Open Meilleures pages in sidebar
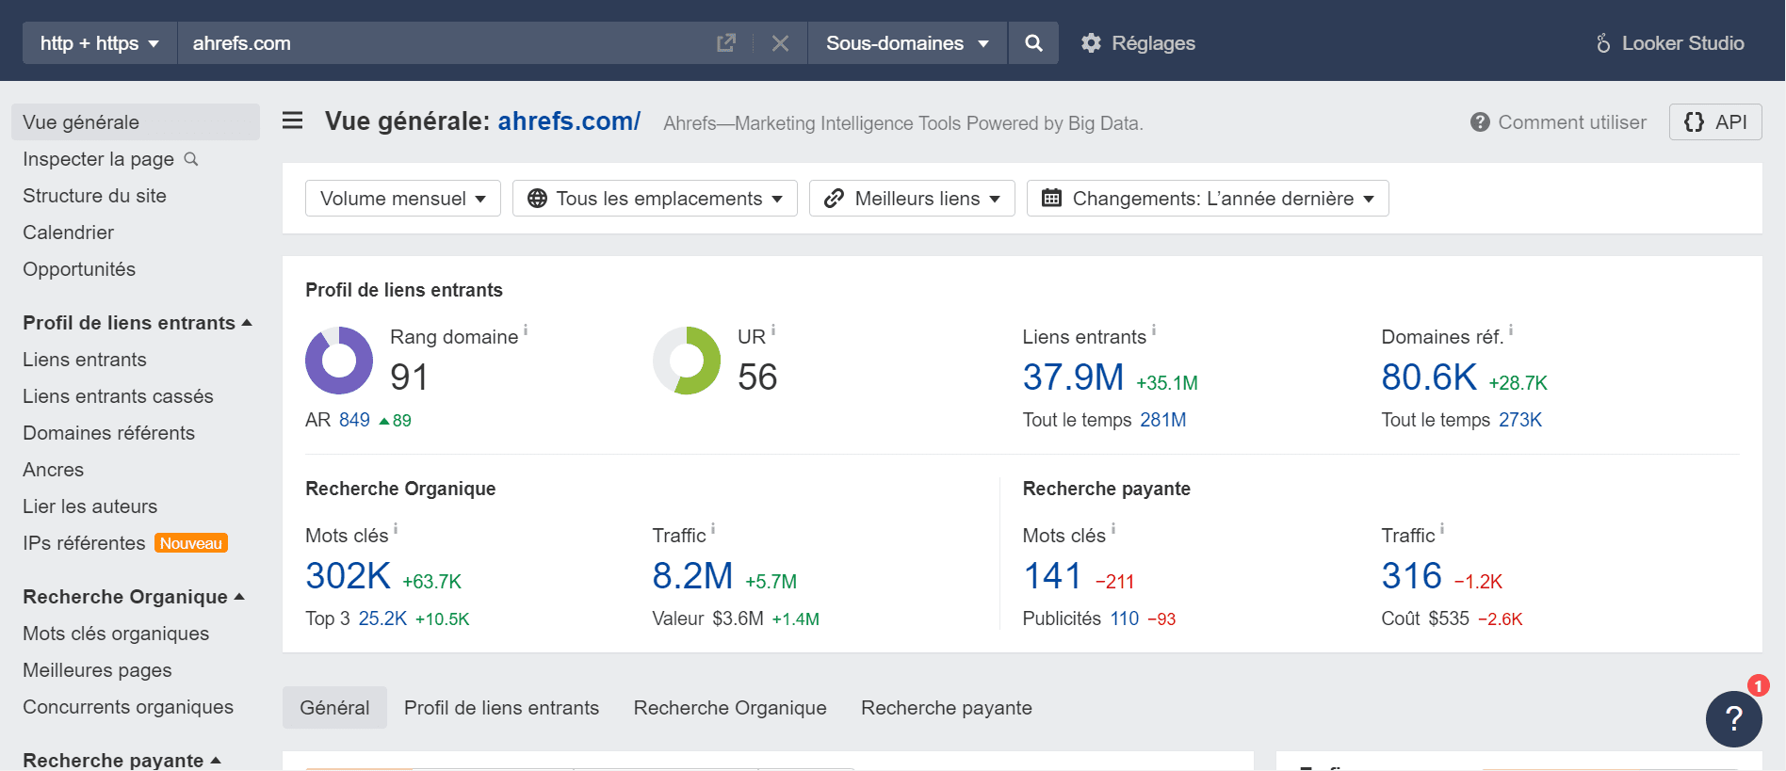This screenshot has width=1786, height=771. pyautogui.click(x=97, y=670)
